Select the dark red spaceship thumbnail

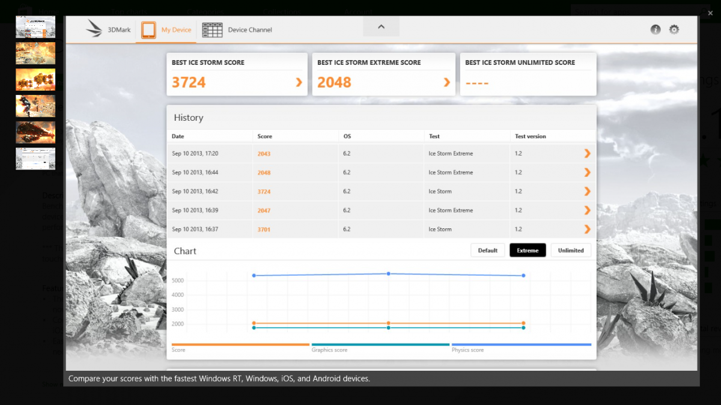[35, 132]
